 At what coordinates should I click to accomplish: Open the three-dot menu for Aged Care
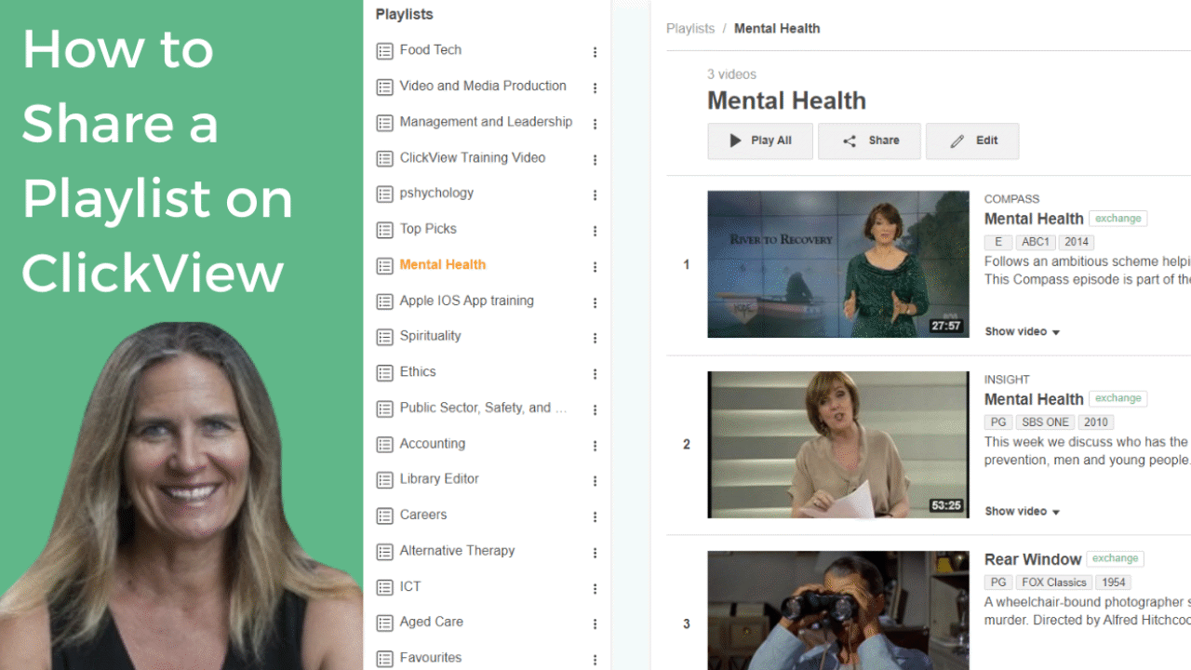595,624
